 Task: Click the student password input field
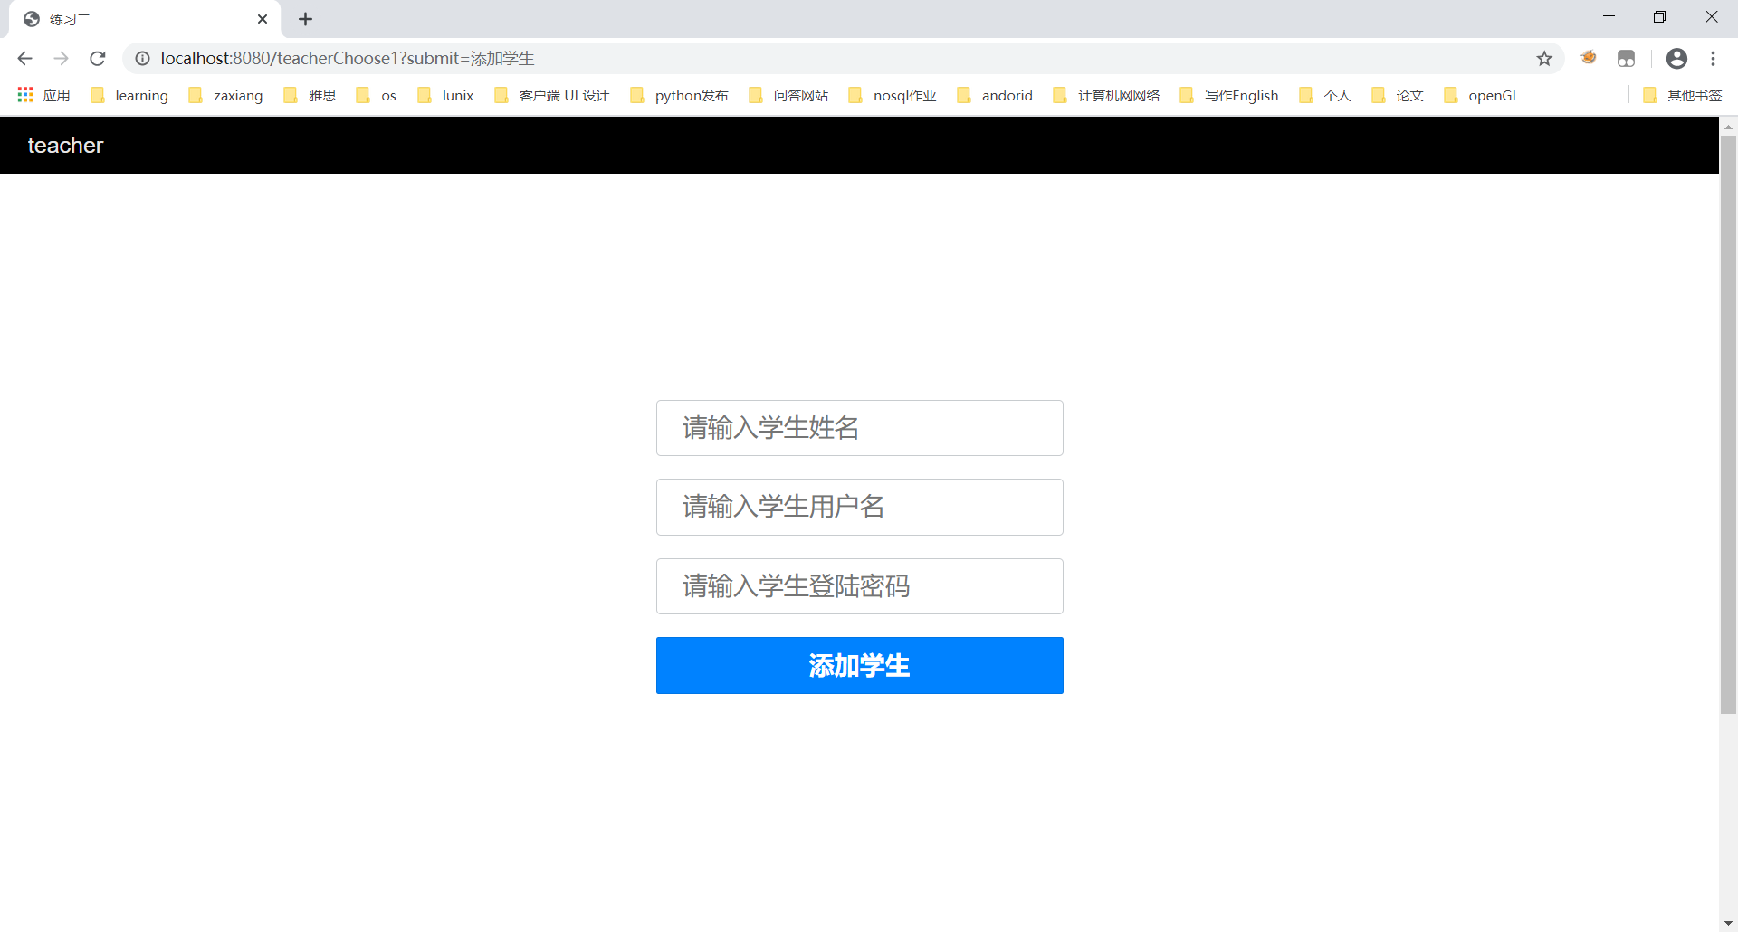(858, 585)
